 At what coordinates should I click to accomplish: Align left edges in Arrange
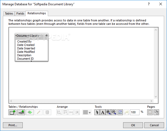[59, 112]
